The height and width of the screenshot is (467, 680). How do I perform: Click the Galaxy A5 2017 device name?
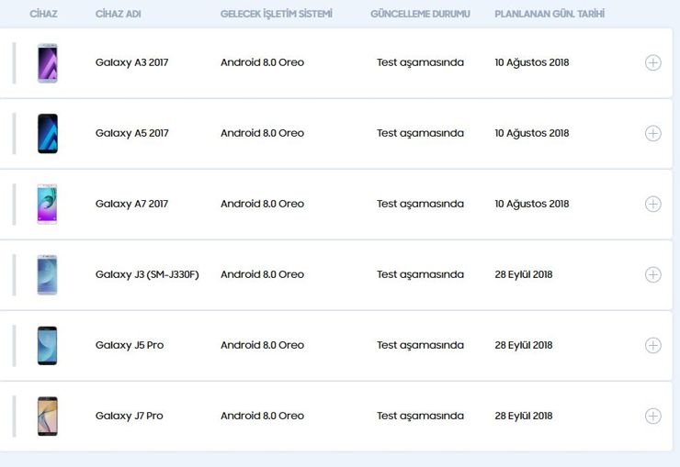pyautogui.click(x=131, y=133)
